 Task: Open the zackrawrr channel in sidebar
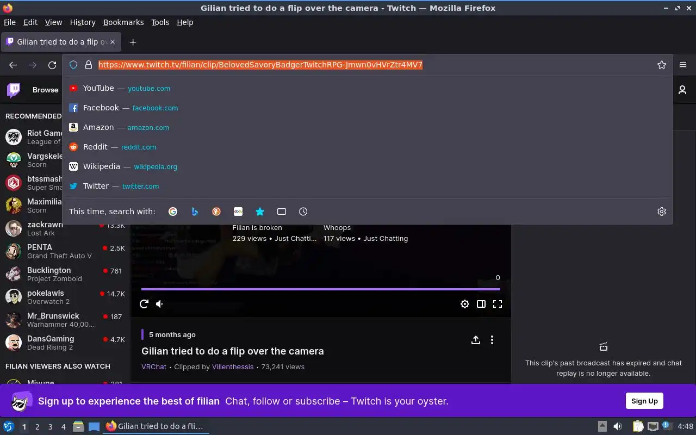click(65, 228)
